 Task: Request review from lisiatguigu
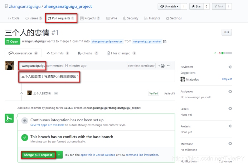(x=227, y=79)
